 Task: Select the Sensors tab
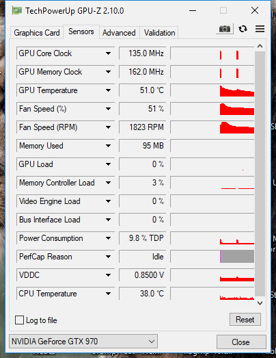pyautogui.click(x=81, y=31)
